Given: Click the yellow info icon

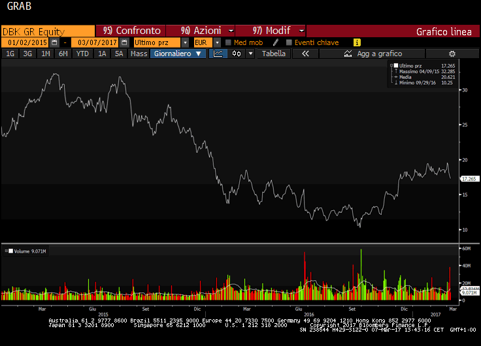Looking at the screenshot, I should [x=357, y=42].
